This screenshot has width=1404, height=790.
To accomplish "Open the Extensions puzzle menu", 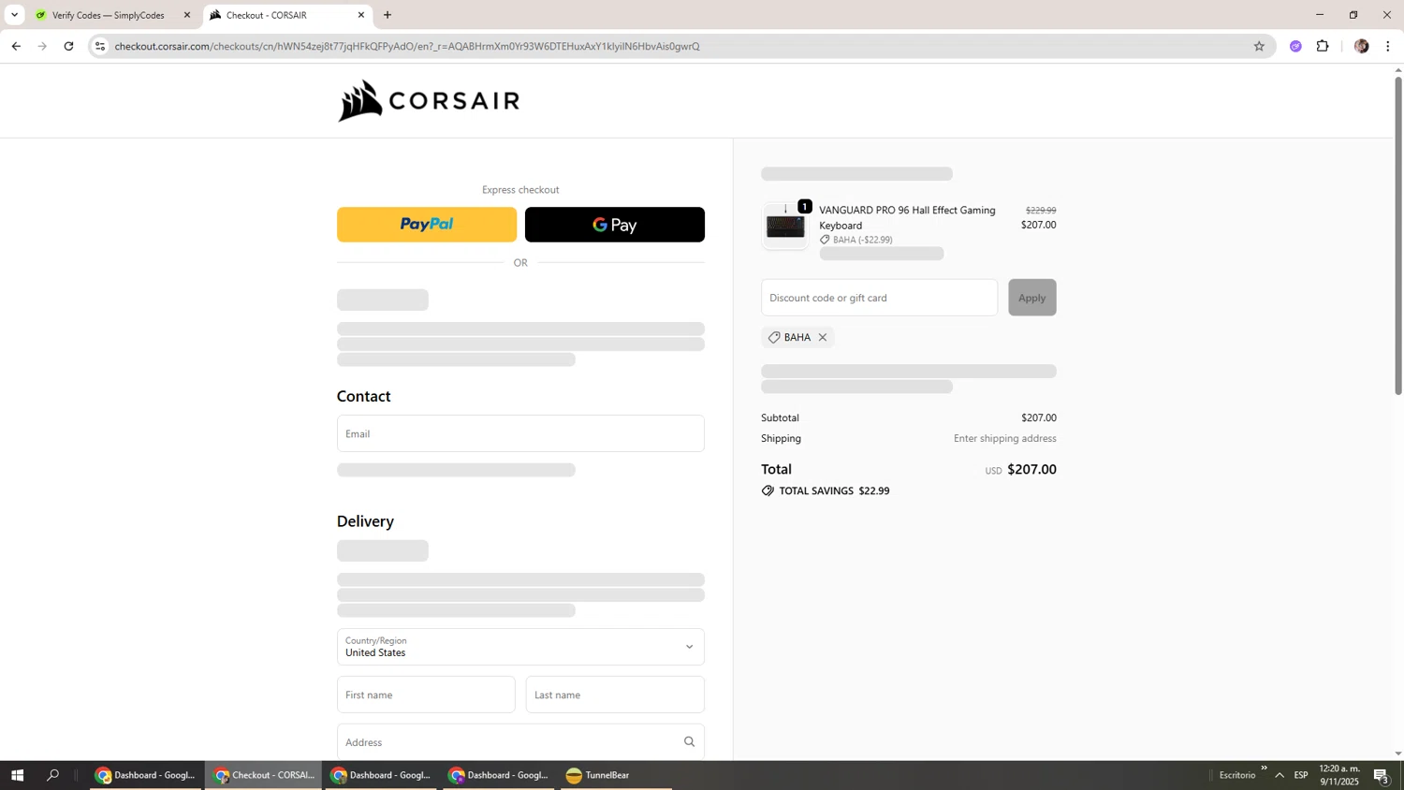I will click(x=1323, y=46).
